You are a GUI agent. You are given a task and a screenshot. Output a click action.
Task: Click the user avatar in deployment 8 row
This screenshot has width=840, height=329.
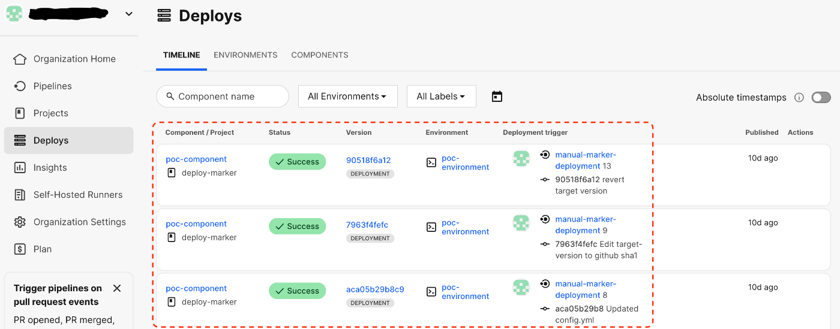[x=521, y=288]
